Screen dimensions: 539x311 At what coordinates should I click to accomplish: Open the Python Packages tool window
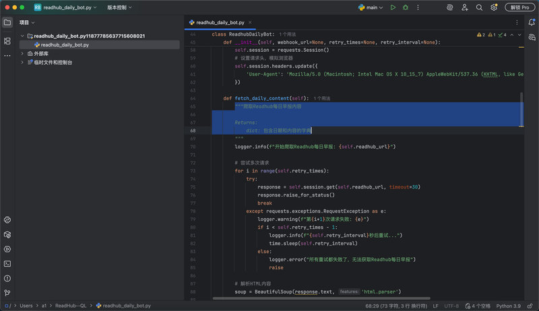coord(7,235)
